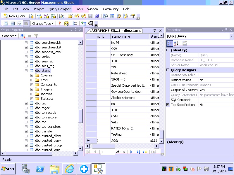Viewport: 234px width, 175px height.
Task: Click the Windows Start button
Action: 8,169
